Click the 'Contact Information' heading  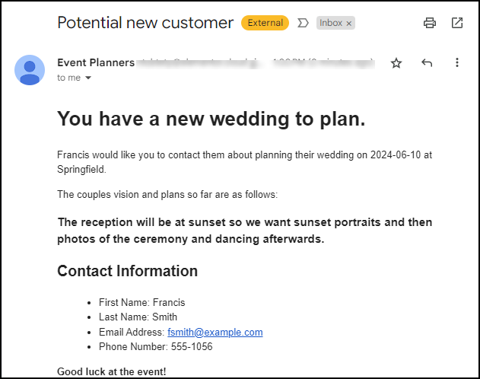pos(127,271)
